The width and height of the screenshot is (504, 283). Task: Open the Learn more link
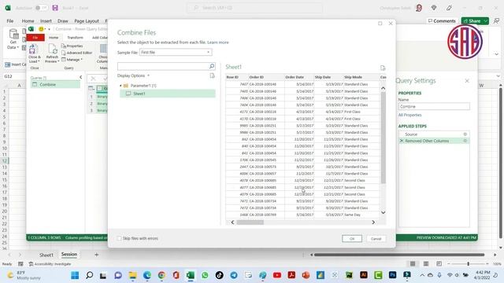coord(218,42)
